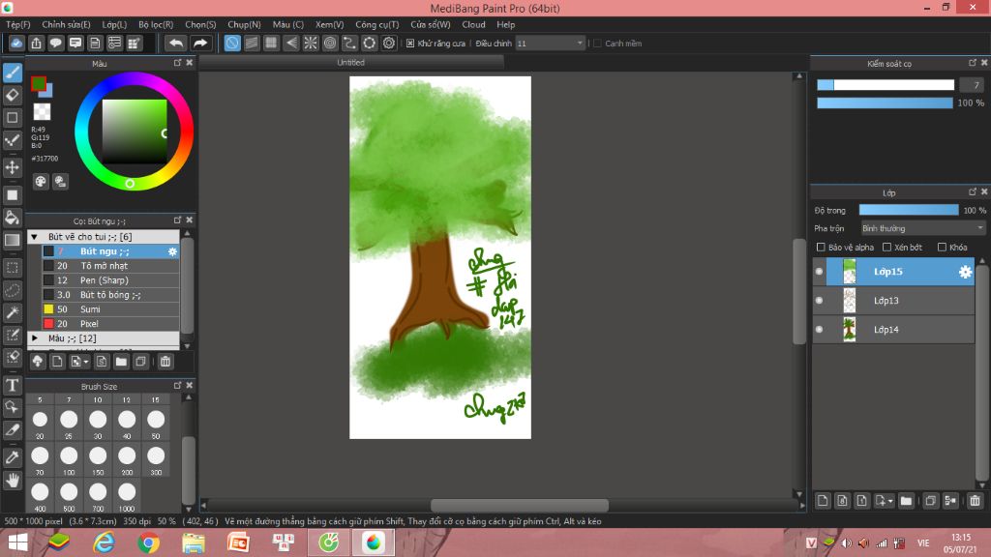
Task: Enable Bảo vệ alpha checkbox
Action: 821,247
